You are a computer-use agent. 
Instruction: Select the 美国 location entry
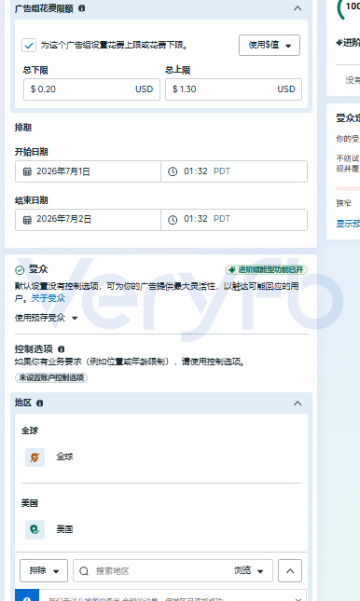point(64,529)
